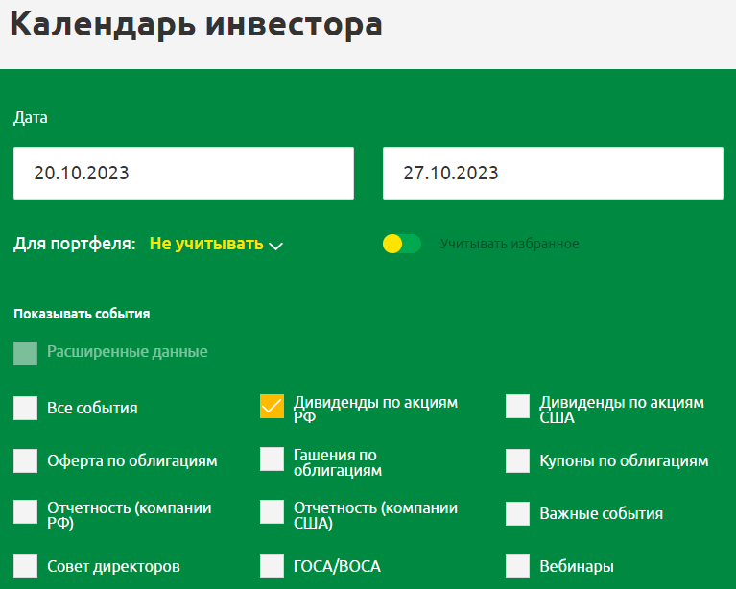Tick the 'Важные события' checkbox
The width and height of the screenshot is (736, 589).
518,513
